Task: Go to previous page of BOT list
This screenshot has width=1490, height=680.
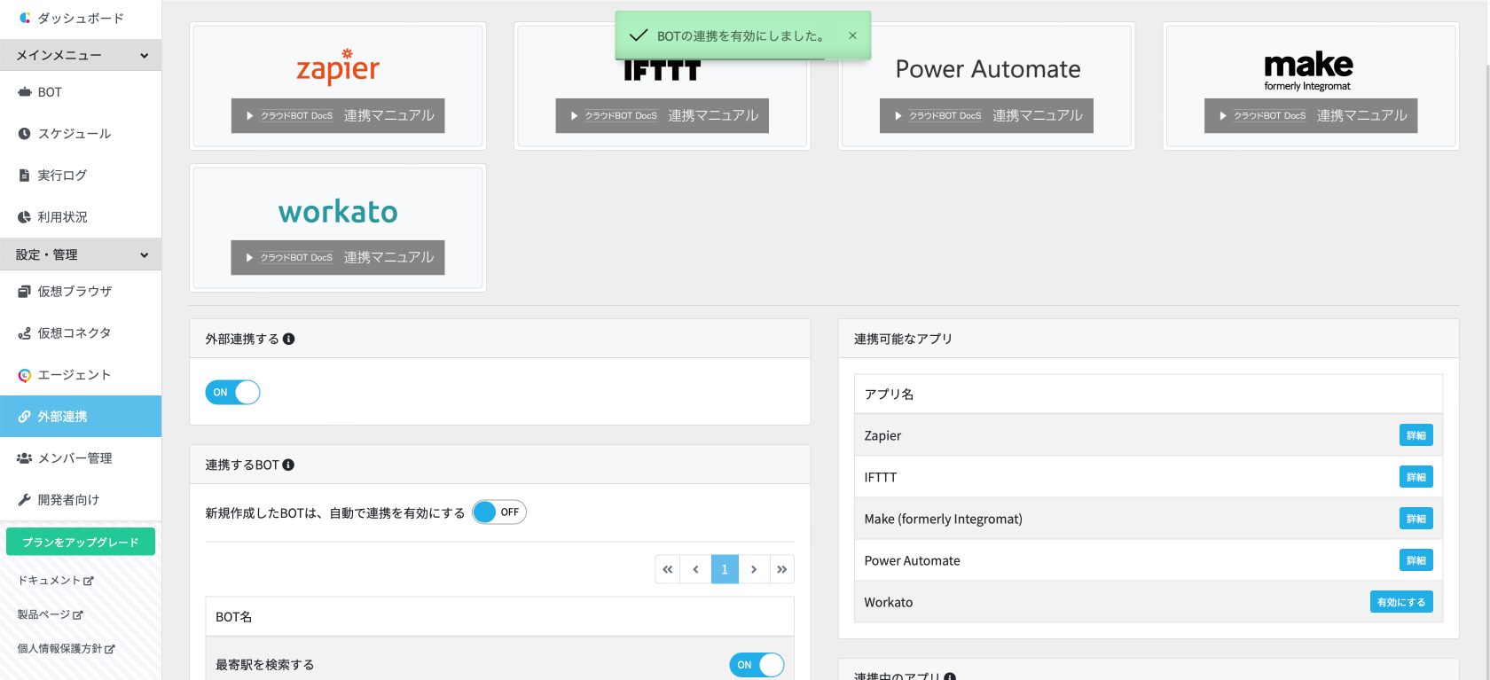Action: coord(696,569)
